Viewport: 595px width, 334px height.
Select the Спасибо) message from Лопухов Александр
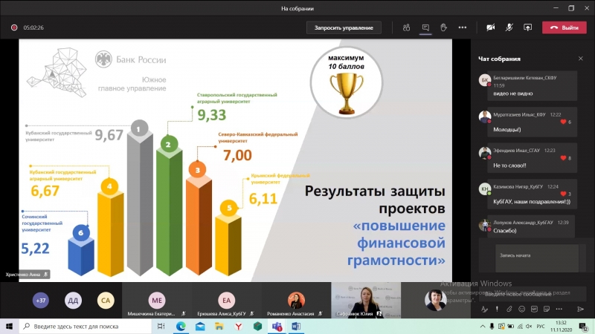pos(530,226)
